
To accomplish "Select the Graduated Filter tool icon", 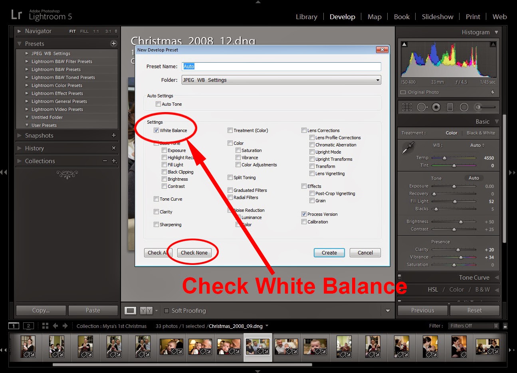I will tap(450, 107).
